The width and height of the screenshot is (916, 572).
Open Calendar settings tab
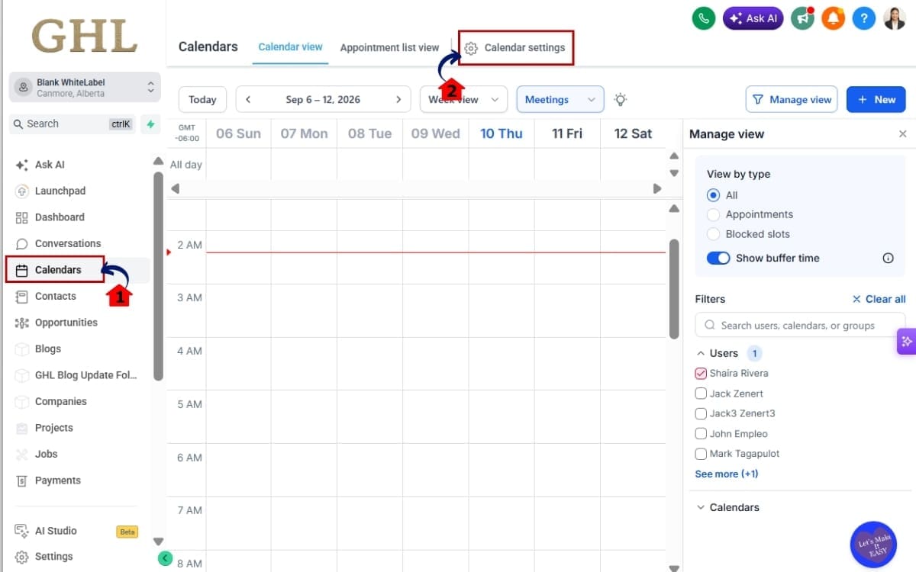515,47
